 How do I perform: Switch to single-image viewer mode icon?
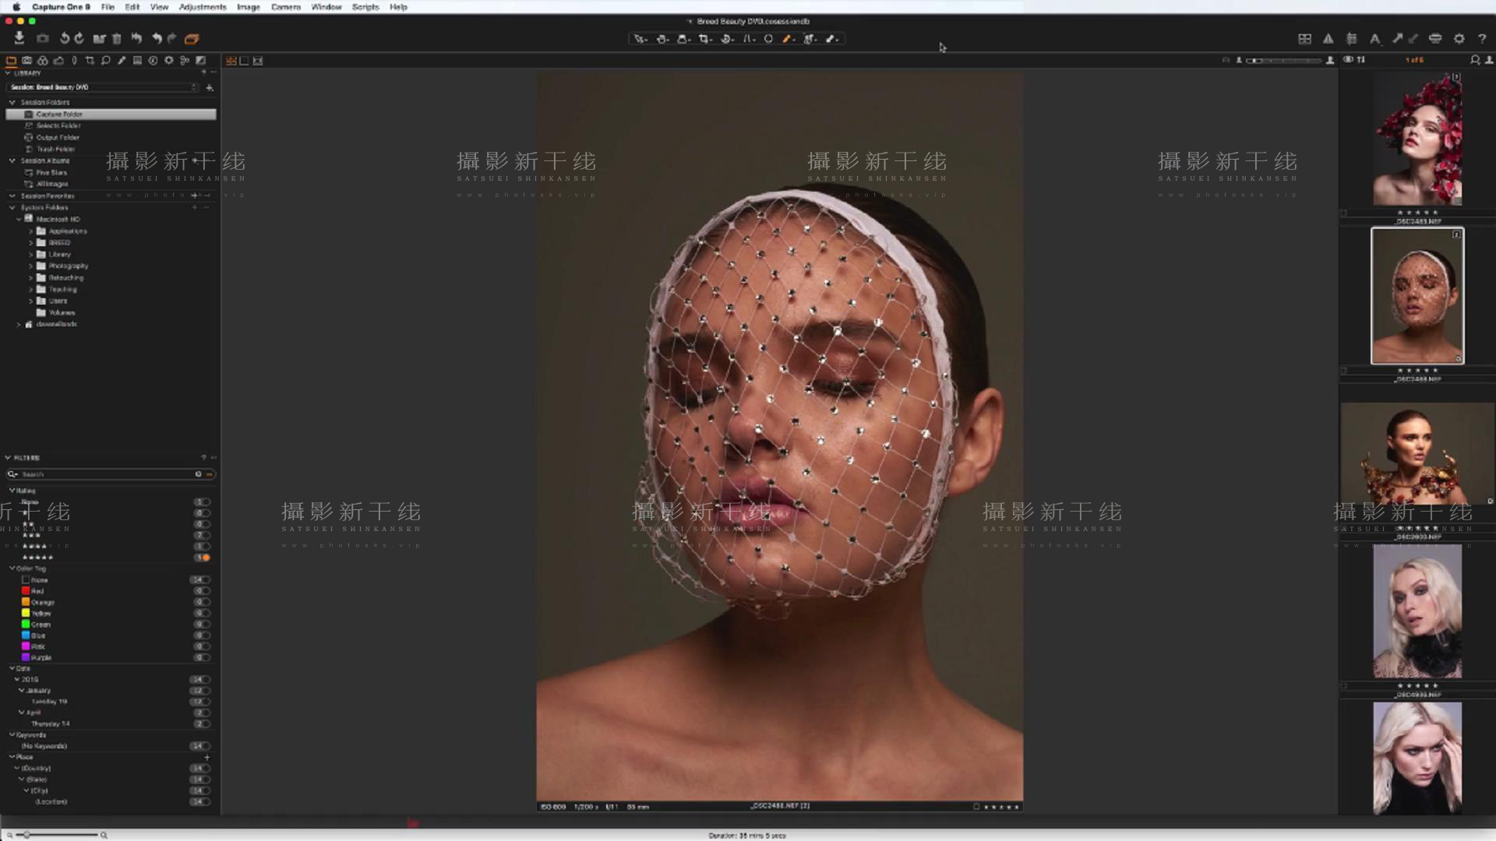[x=245, y=61]
